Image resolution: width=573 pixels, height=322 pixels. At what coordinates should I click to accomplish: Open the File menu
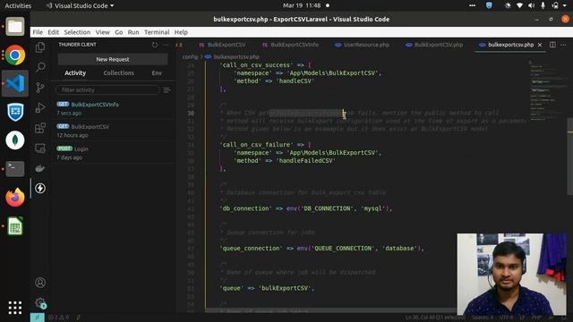coord(38,32)
